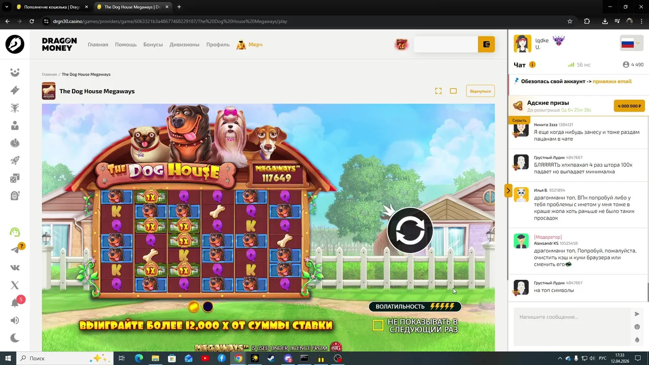The width and height of the screenshot is (649, 365).
Task: Bookmark this page with star icon
Action: point(570,21)
